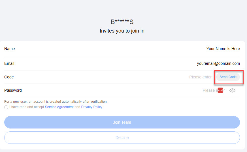Click the 'Invites you to join in' text
This screenshot has height=152, width=247.
tap(122, 31)
